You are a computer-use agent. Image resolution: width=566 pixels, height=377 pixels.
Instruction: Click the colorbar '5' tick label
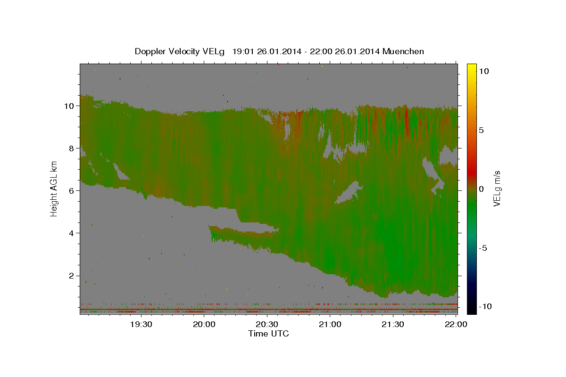(482, 130)
